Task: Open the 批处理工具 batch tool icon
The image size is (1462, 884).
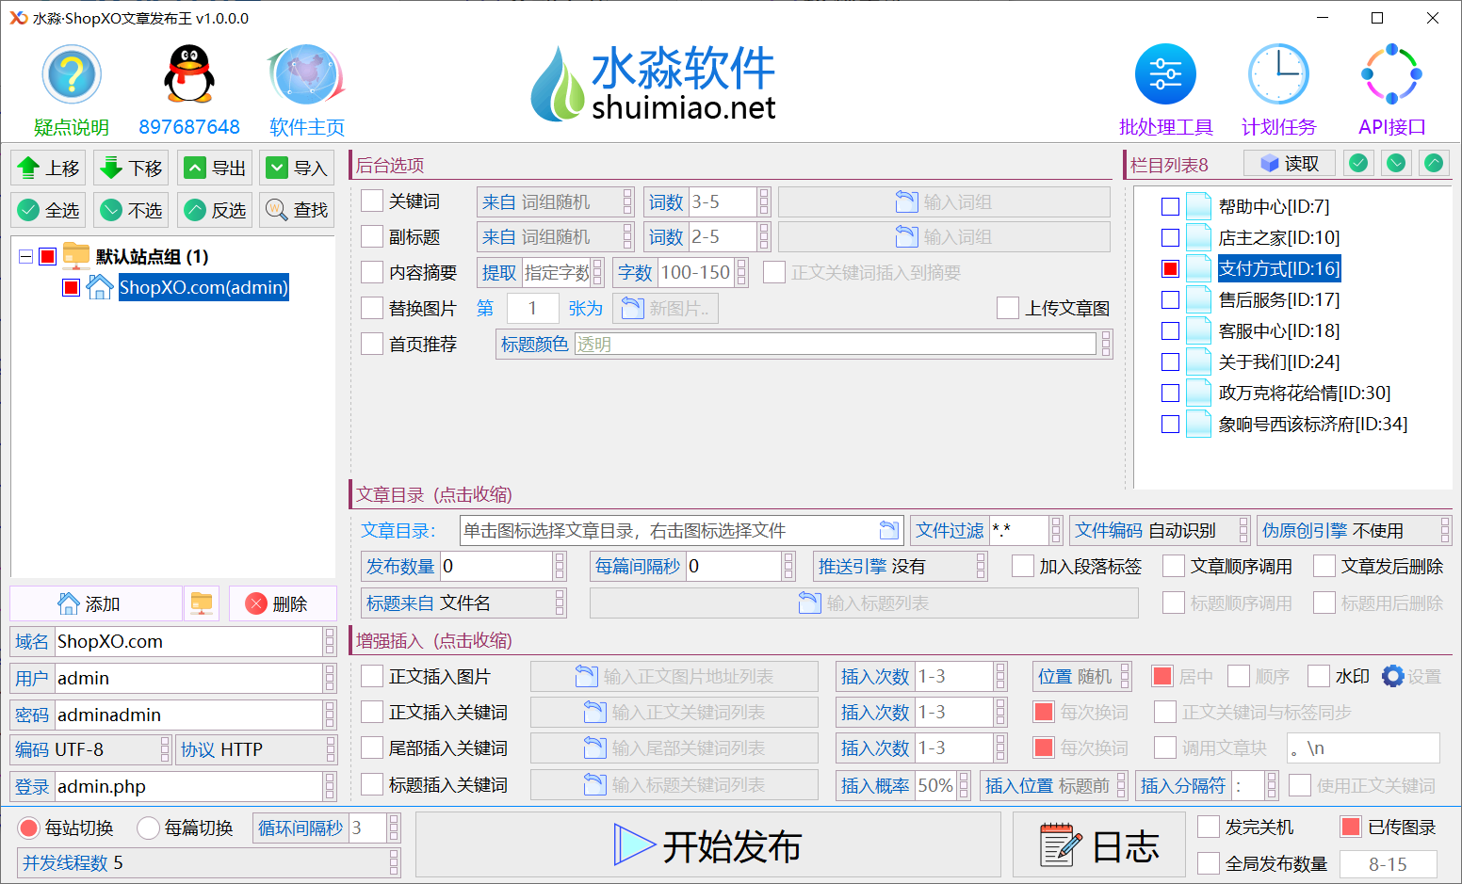Action: coord(1165,74)
